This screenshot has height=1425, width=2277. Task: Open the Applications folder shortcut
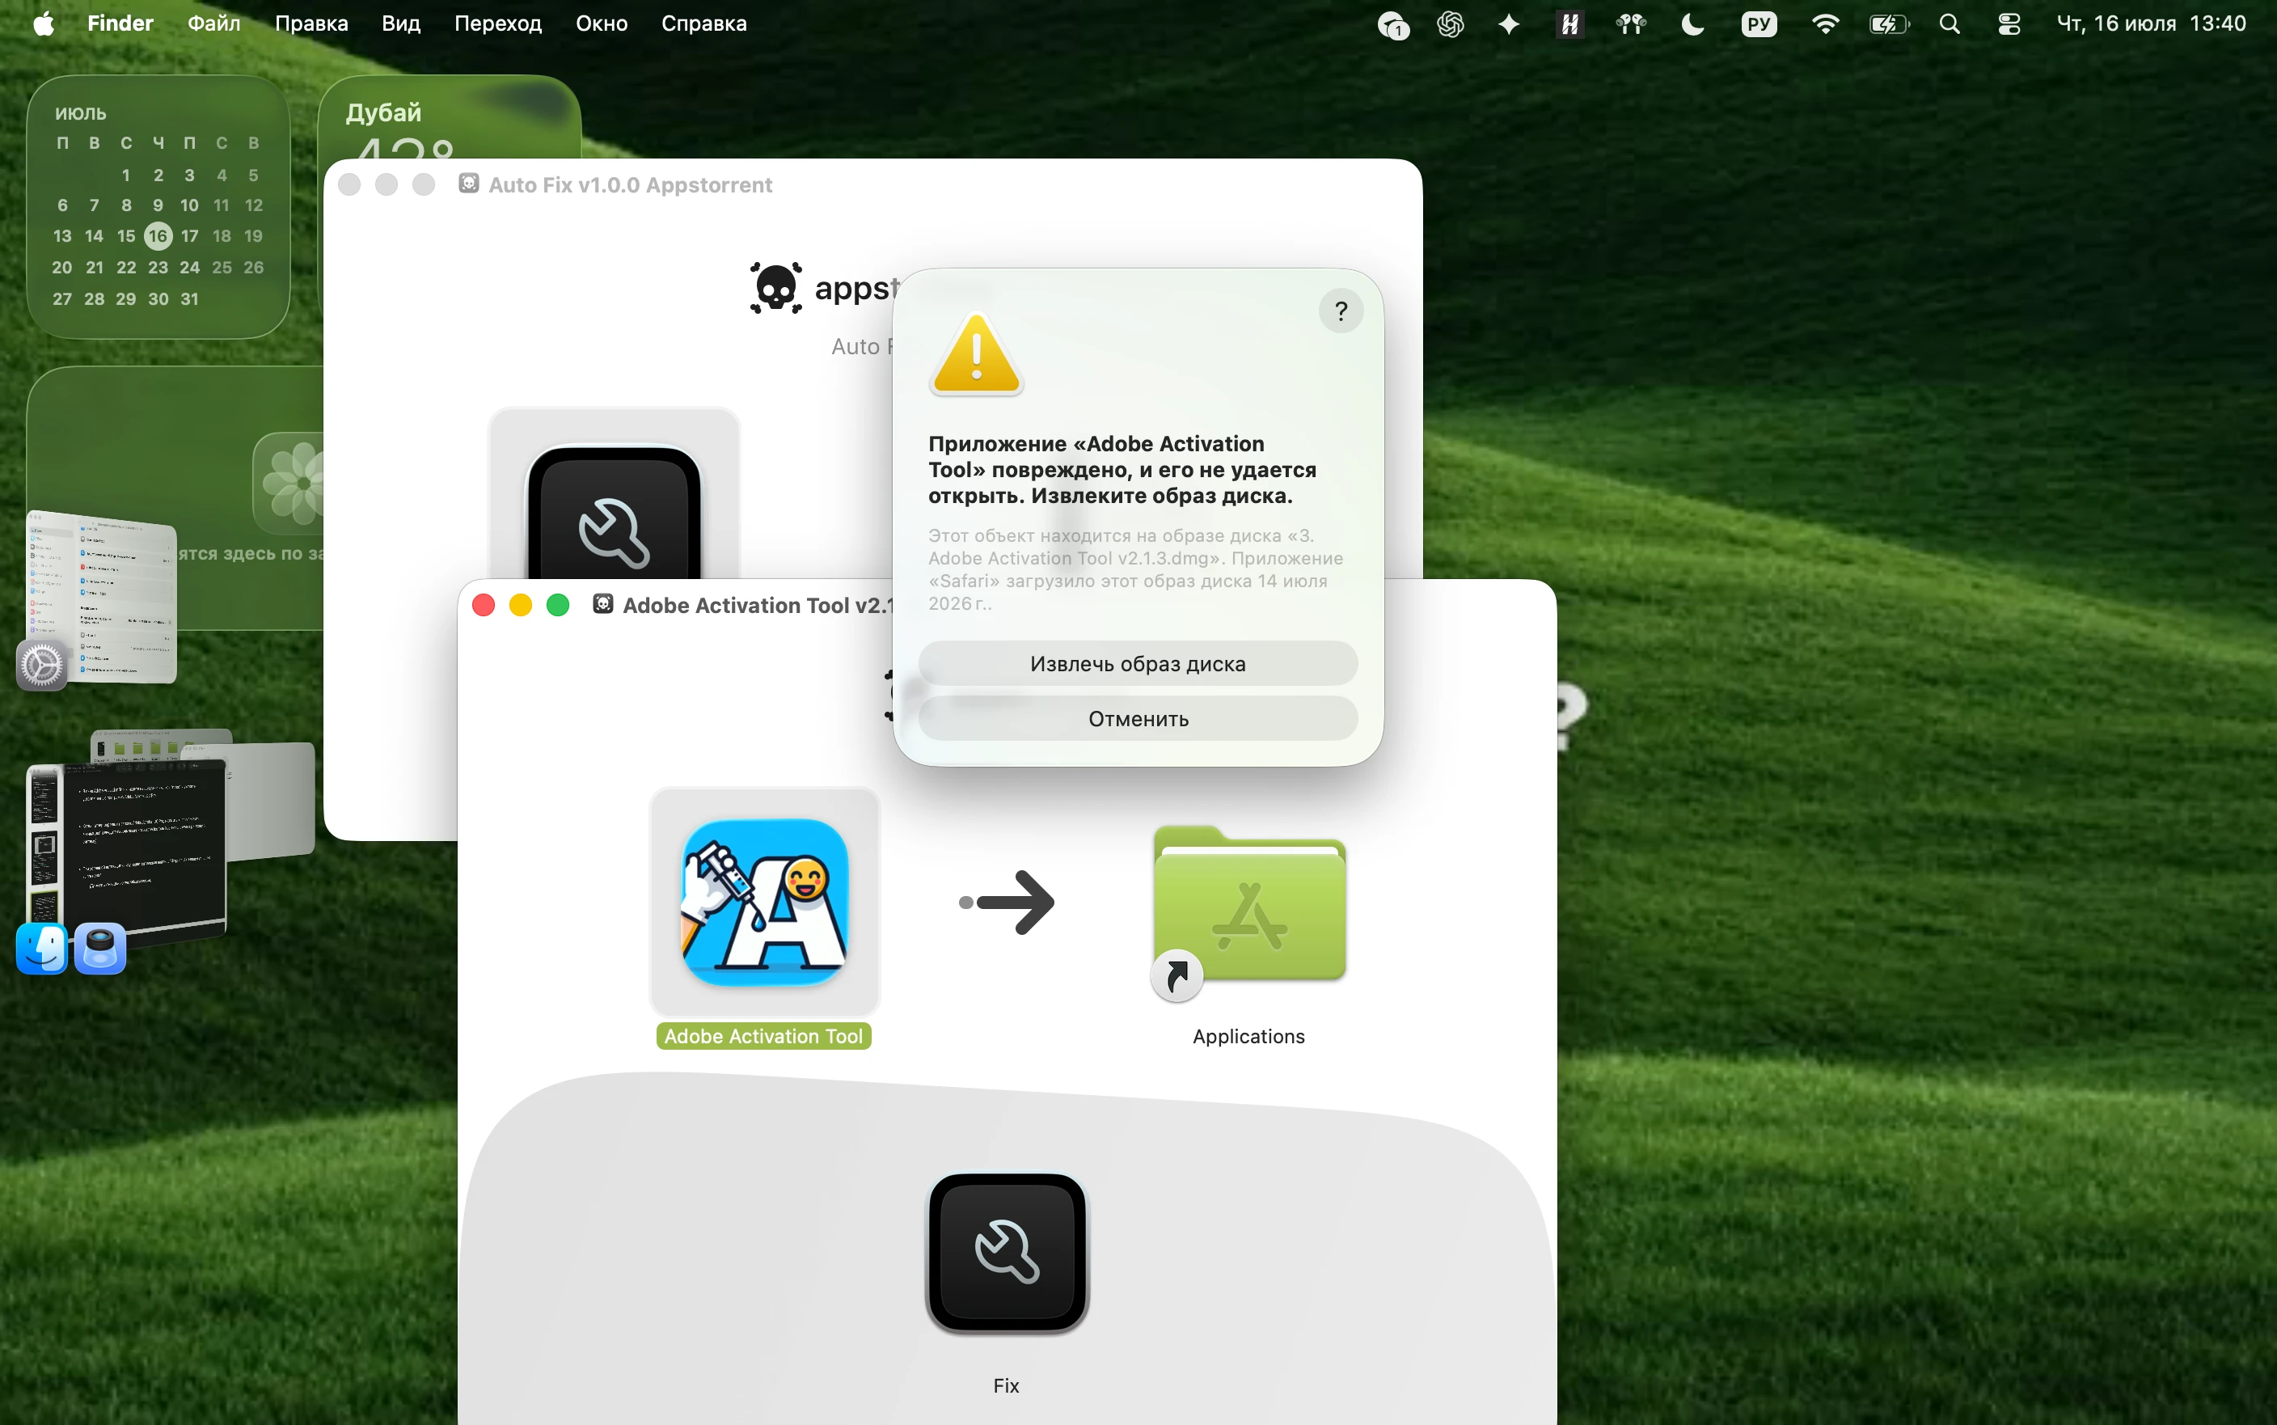1249,907
